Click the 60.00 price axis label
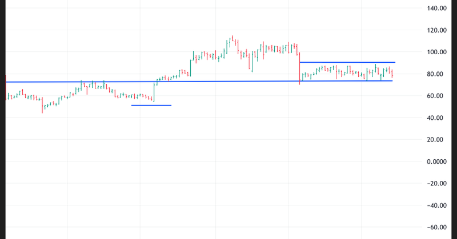This screenshot has height=239, width=457. (438, 96)
